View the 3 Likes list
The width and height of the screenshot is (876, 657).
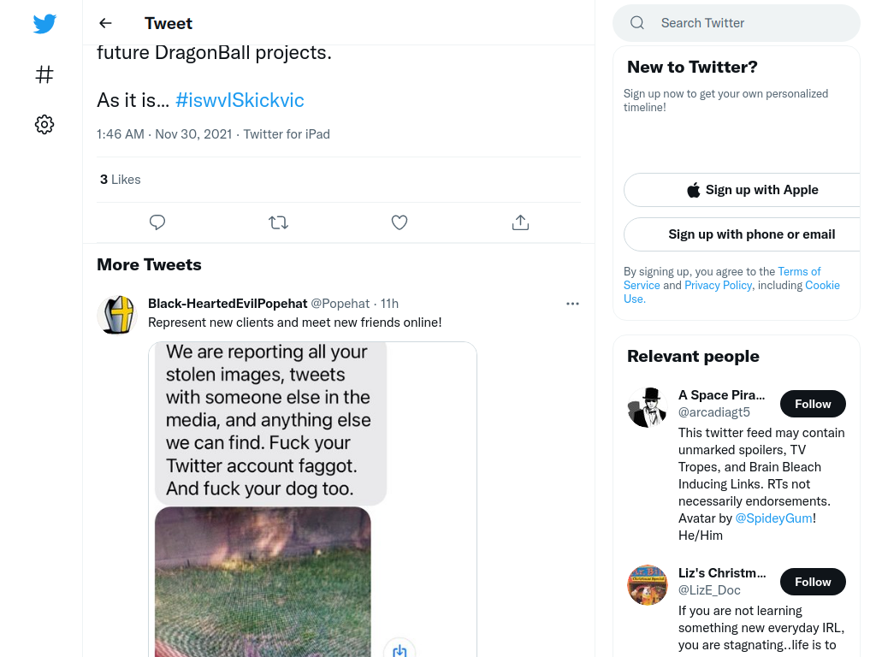120,180
